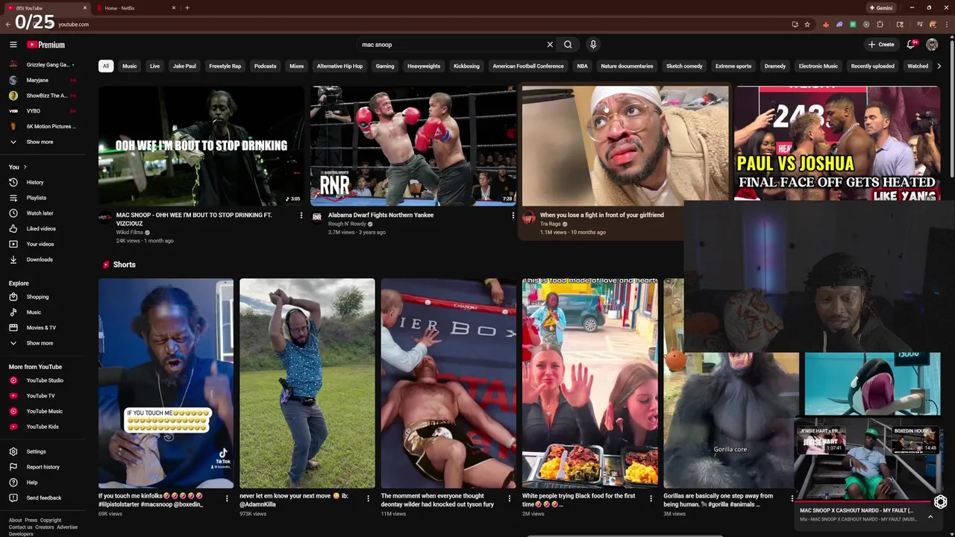The height and width of the screenshot is (537, 955).
Task: Click the Create button
Action: [x=881, y=45]
